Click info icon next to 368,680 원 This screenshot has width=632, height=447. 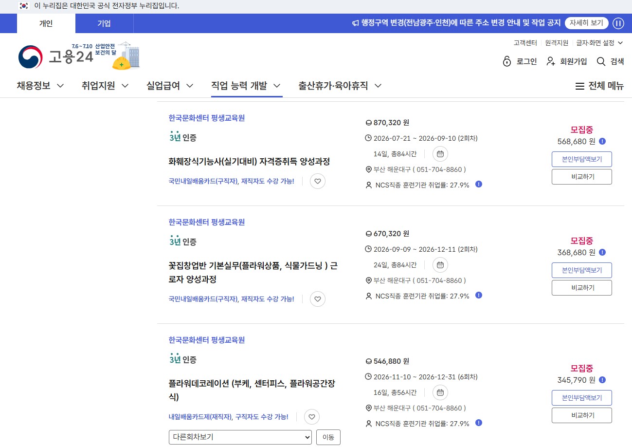(x=602, y=252)
